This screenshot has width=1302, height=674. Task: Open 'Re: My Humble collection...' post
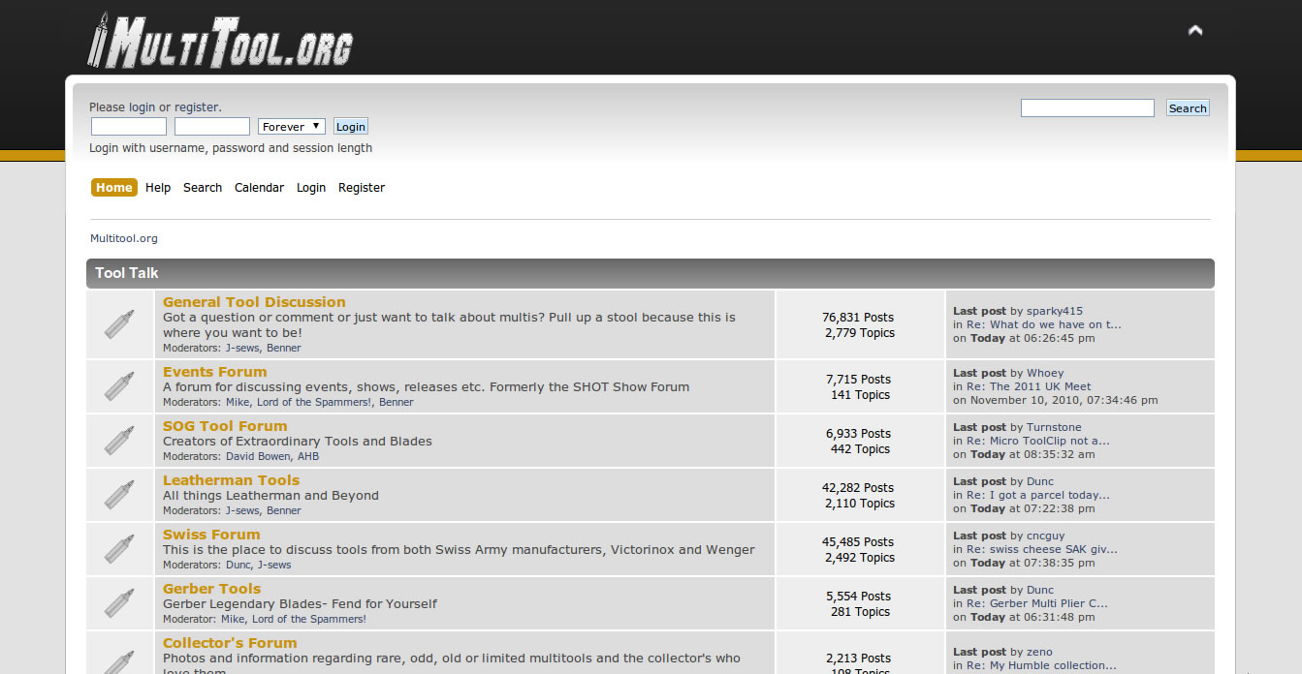coord(1041,666)
